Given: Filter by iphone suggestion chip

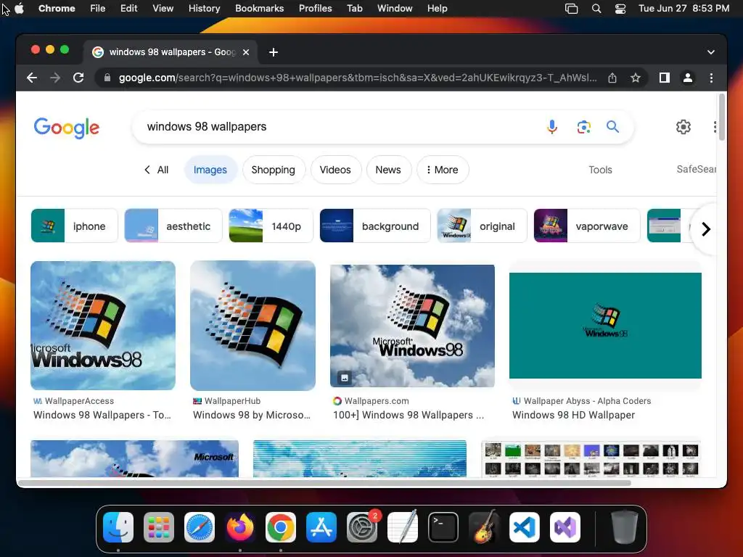Looking at the screenshot, I should click(75, 226).
